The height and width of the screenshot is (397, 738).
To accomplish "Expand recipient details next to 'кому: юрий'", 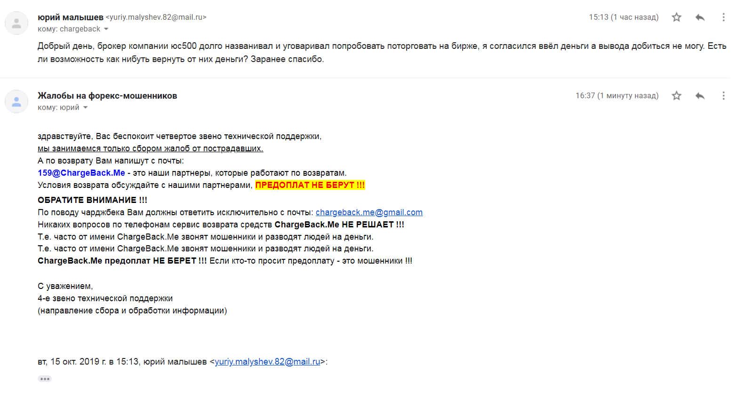I will [x=85, y=108].
